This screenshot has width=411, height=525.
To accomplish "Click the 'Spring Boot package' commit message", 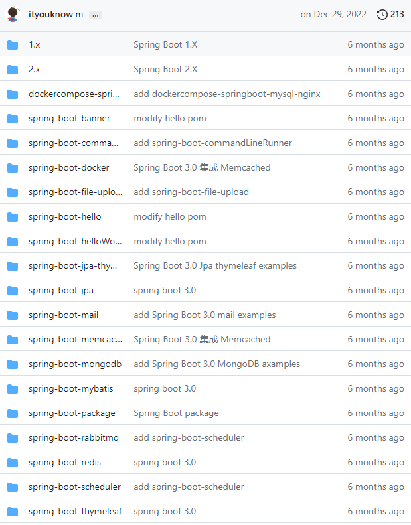I will 176,413.
